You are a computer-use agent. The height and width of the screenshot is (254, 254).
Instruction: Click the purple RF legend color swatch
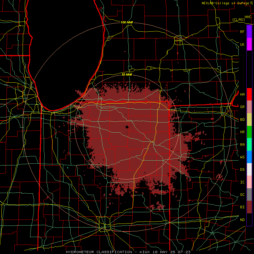(249, 32)
